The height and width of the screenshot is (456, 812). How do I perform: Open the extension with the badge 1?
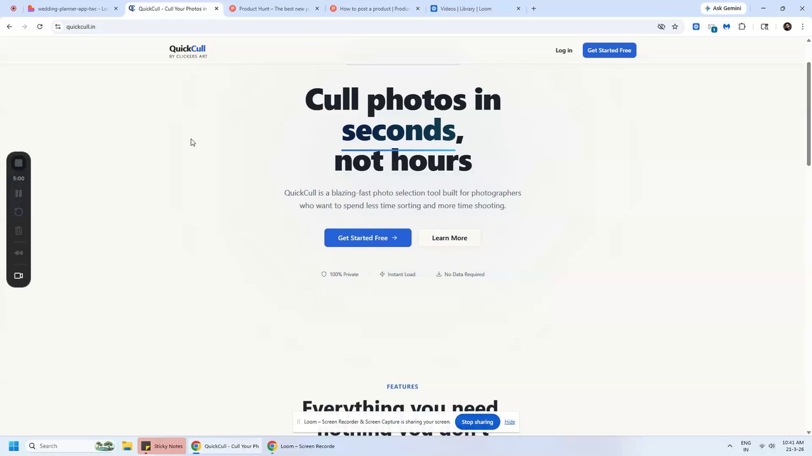[x=712, y=27]
